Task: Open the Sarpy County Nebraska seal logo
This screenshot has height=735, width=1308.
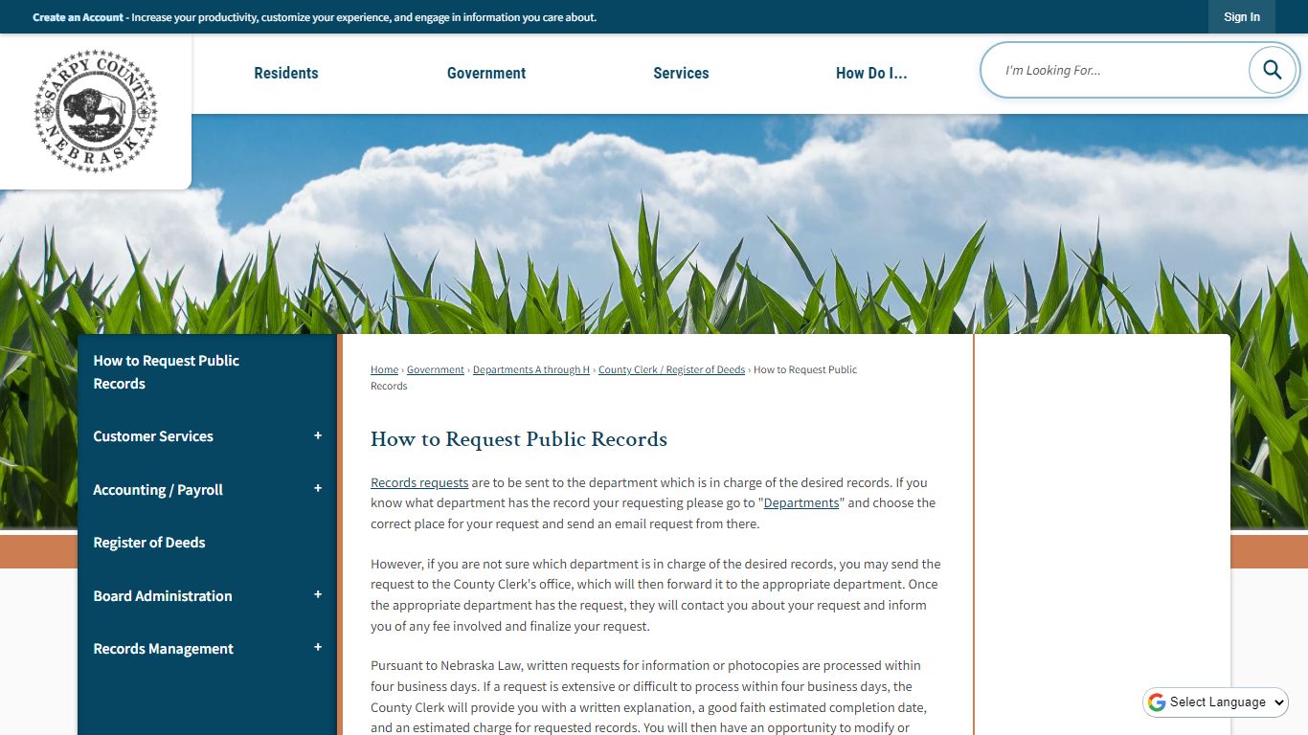Action: pyautogui.click(x=96, y=112)
